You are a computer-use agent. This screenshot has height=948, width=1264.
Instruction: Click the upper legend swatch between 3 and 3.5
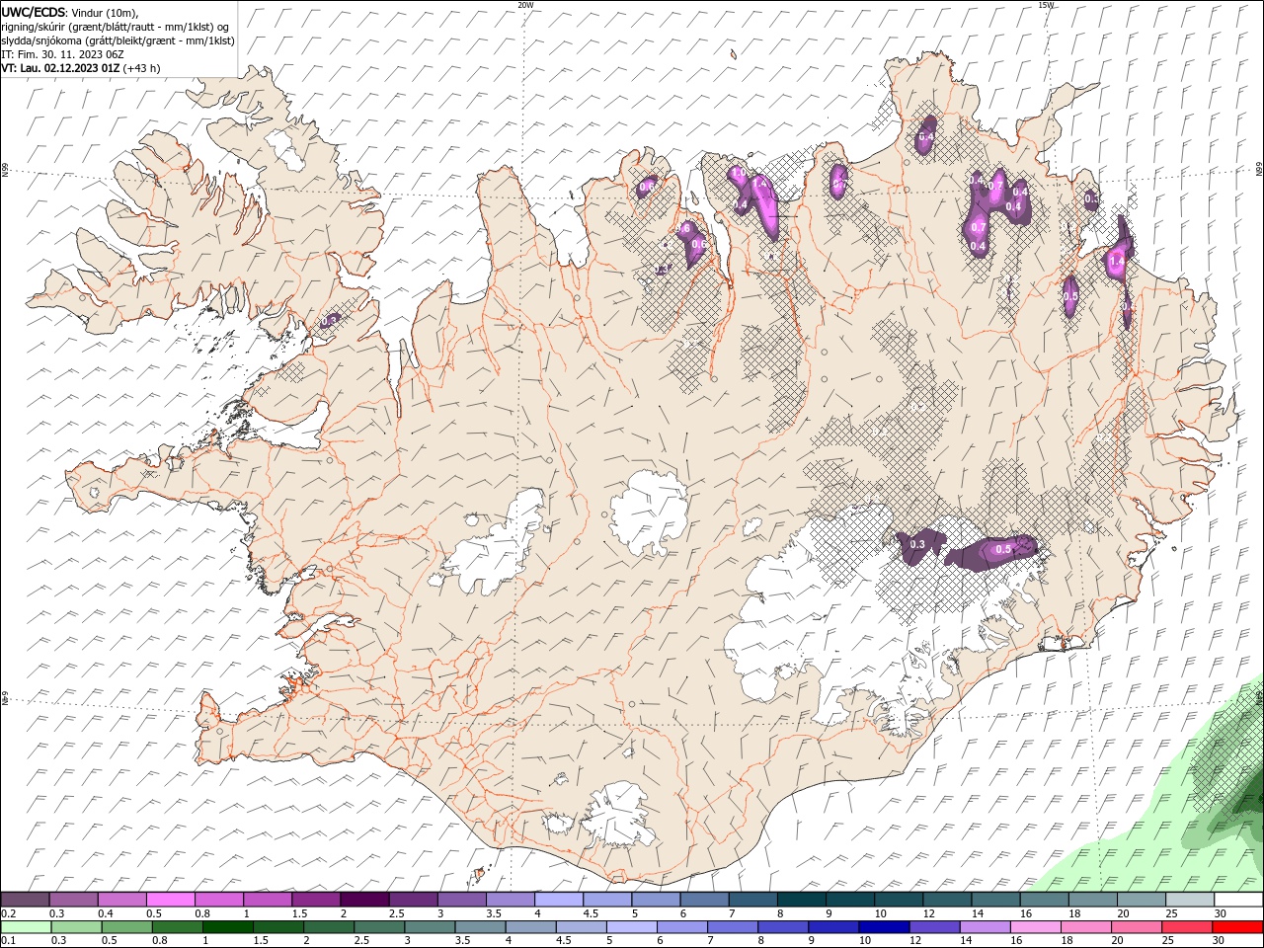(x=461, y=900)
